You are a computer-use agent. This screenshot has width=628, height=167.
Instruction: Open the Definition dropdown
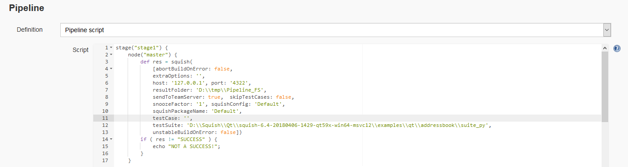[336, 30]
